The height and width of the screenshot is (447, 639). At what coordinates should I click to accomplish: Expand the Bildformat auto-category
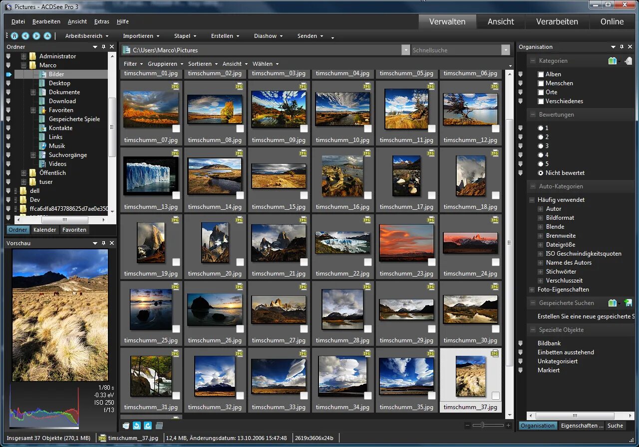pyautogui.click(x=540, y=218)
